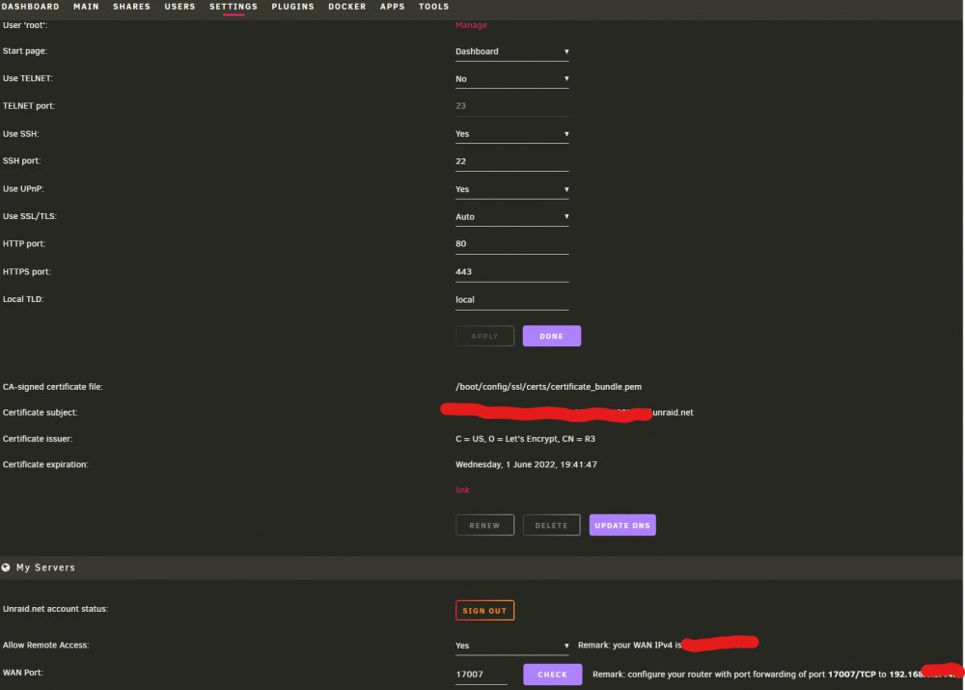Click the certificate bundle file path
The width and height of the screenshot is (965, 690).
point(548,387)
